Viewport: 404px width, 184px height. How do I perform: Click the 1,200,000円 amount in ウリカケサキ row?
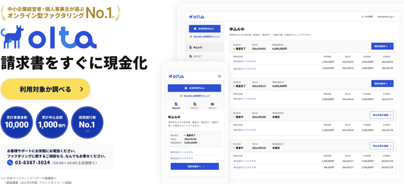pyautogui.click(x=328, y=68)
